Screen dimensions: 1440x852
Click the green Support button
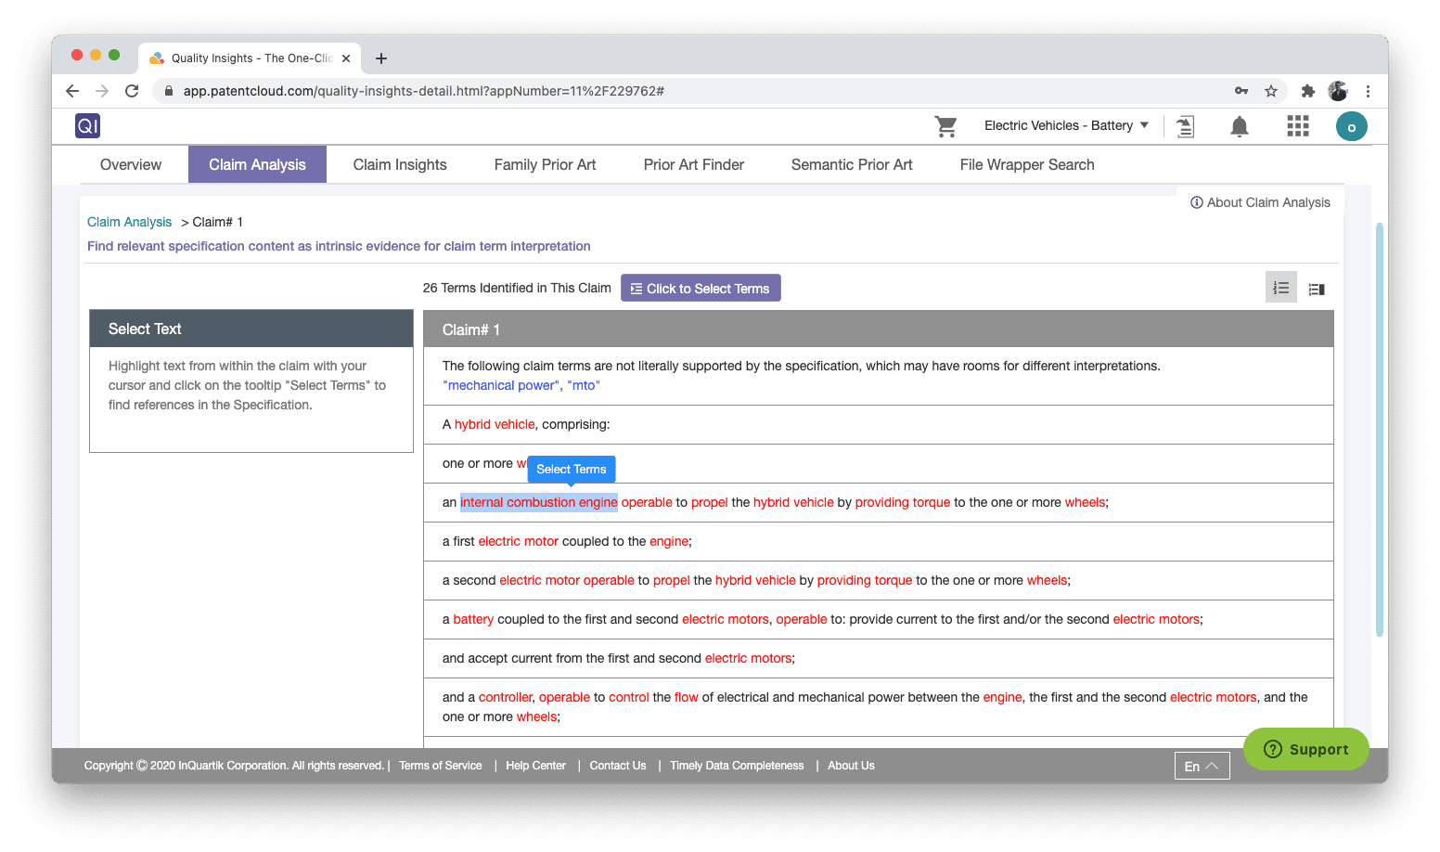(x=1305, y=749)
